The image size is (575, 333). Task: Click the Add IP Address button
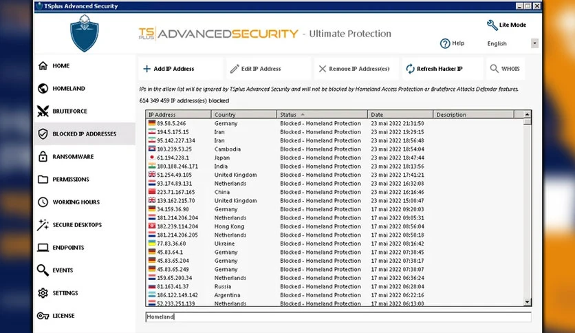[x=180, y=69]
